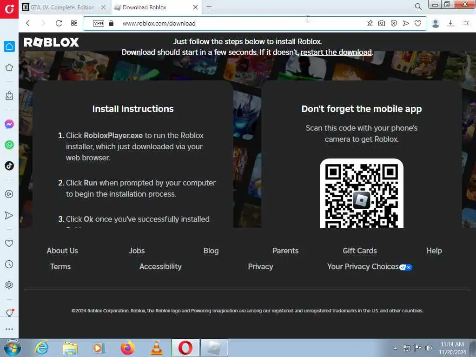Open the Help footer link
Viewport: 476px width, 357px height.
click(434, 251)
